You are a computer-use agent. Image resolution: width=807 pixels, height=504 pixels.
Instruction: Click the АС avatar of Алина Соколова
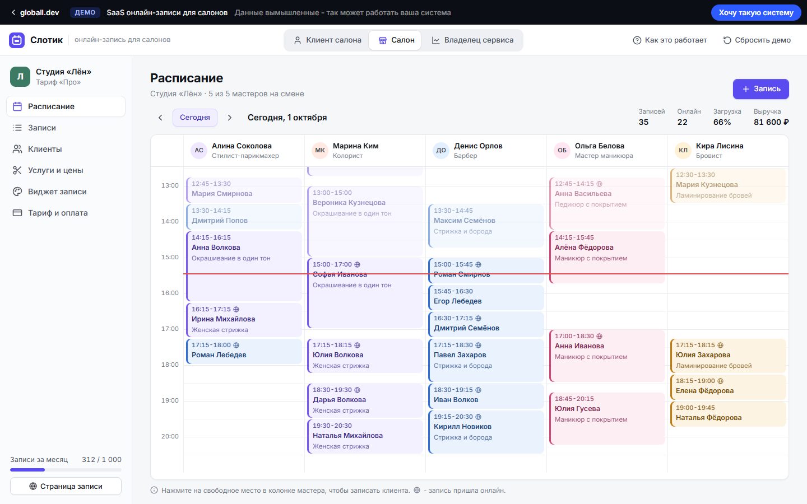(x=199, y=150)
